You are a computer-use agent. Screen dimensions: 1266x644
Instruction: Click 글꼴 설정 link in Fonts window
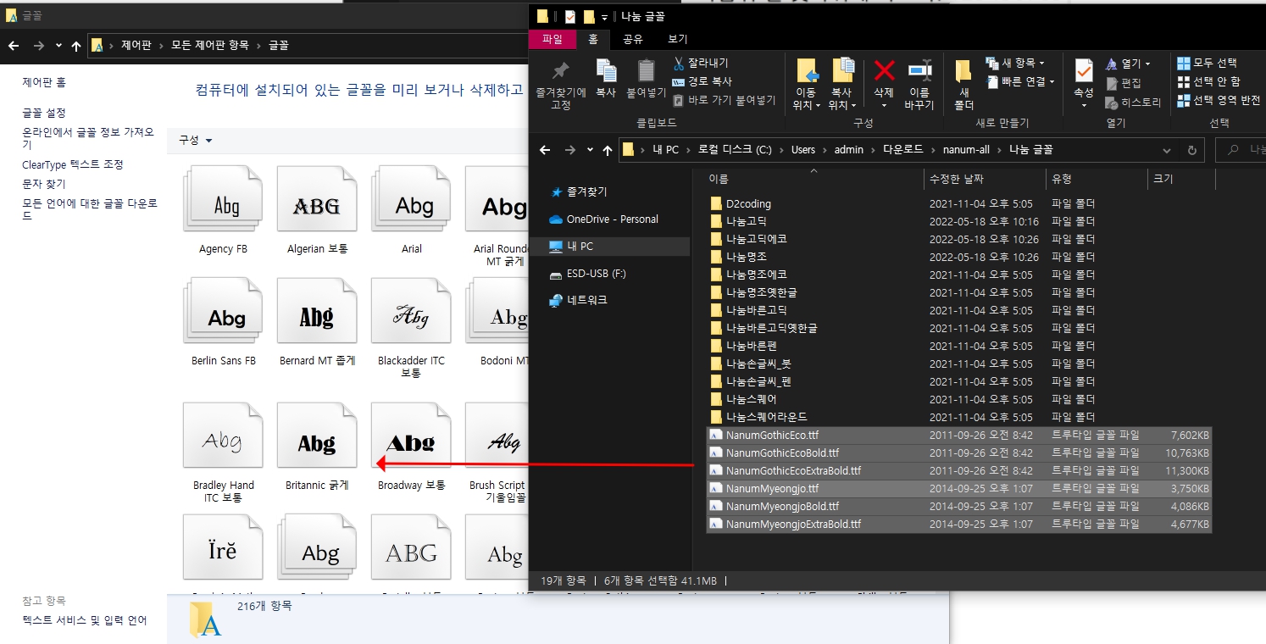(x=44, y=113)
